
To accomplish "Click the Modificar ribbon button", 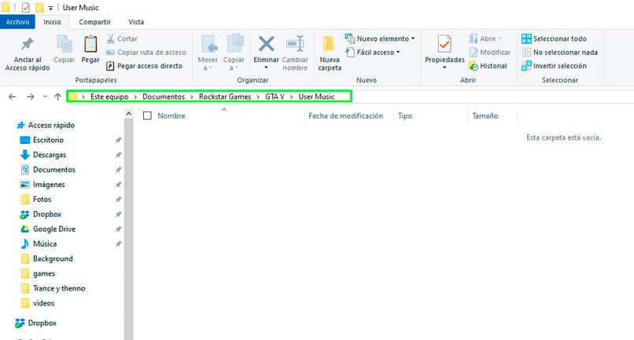I will pyautogui.click(x=489, y=52).
